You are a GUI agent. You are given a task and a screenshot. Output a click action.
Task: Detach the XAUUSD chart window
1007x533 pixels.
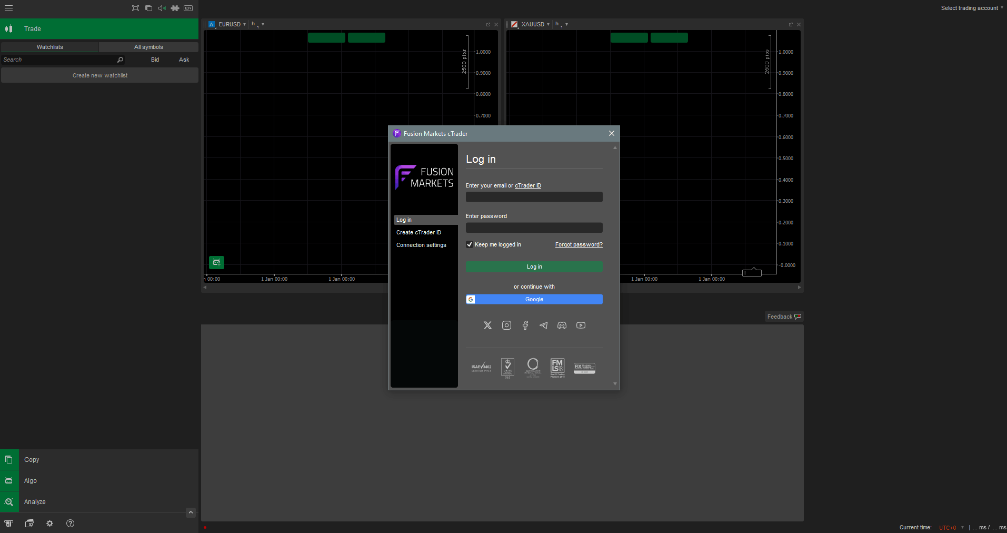[791, 24]
